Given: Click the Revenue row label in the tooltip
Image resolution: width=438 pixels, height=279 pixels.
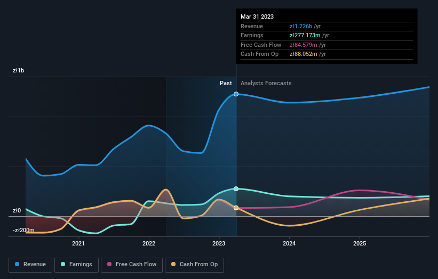Looking at the screenshot, I should pos(252,26).
